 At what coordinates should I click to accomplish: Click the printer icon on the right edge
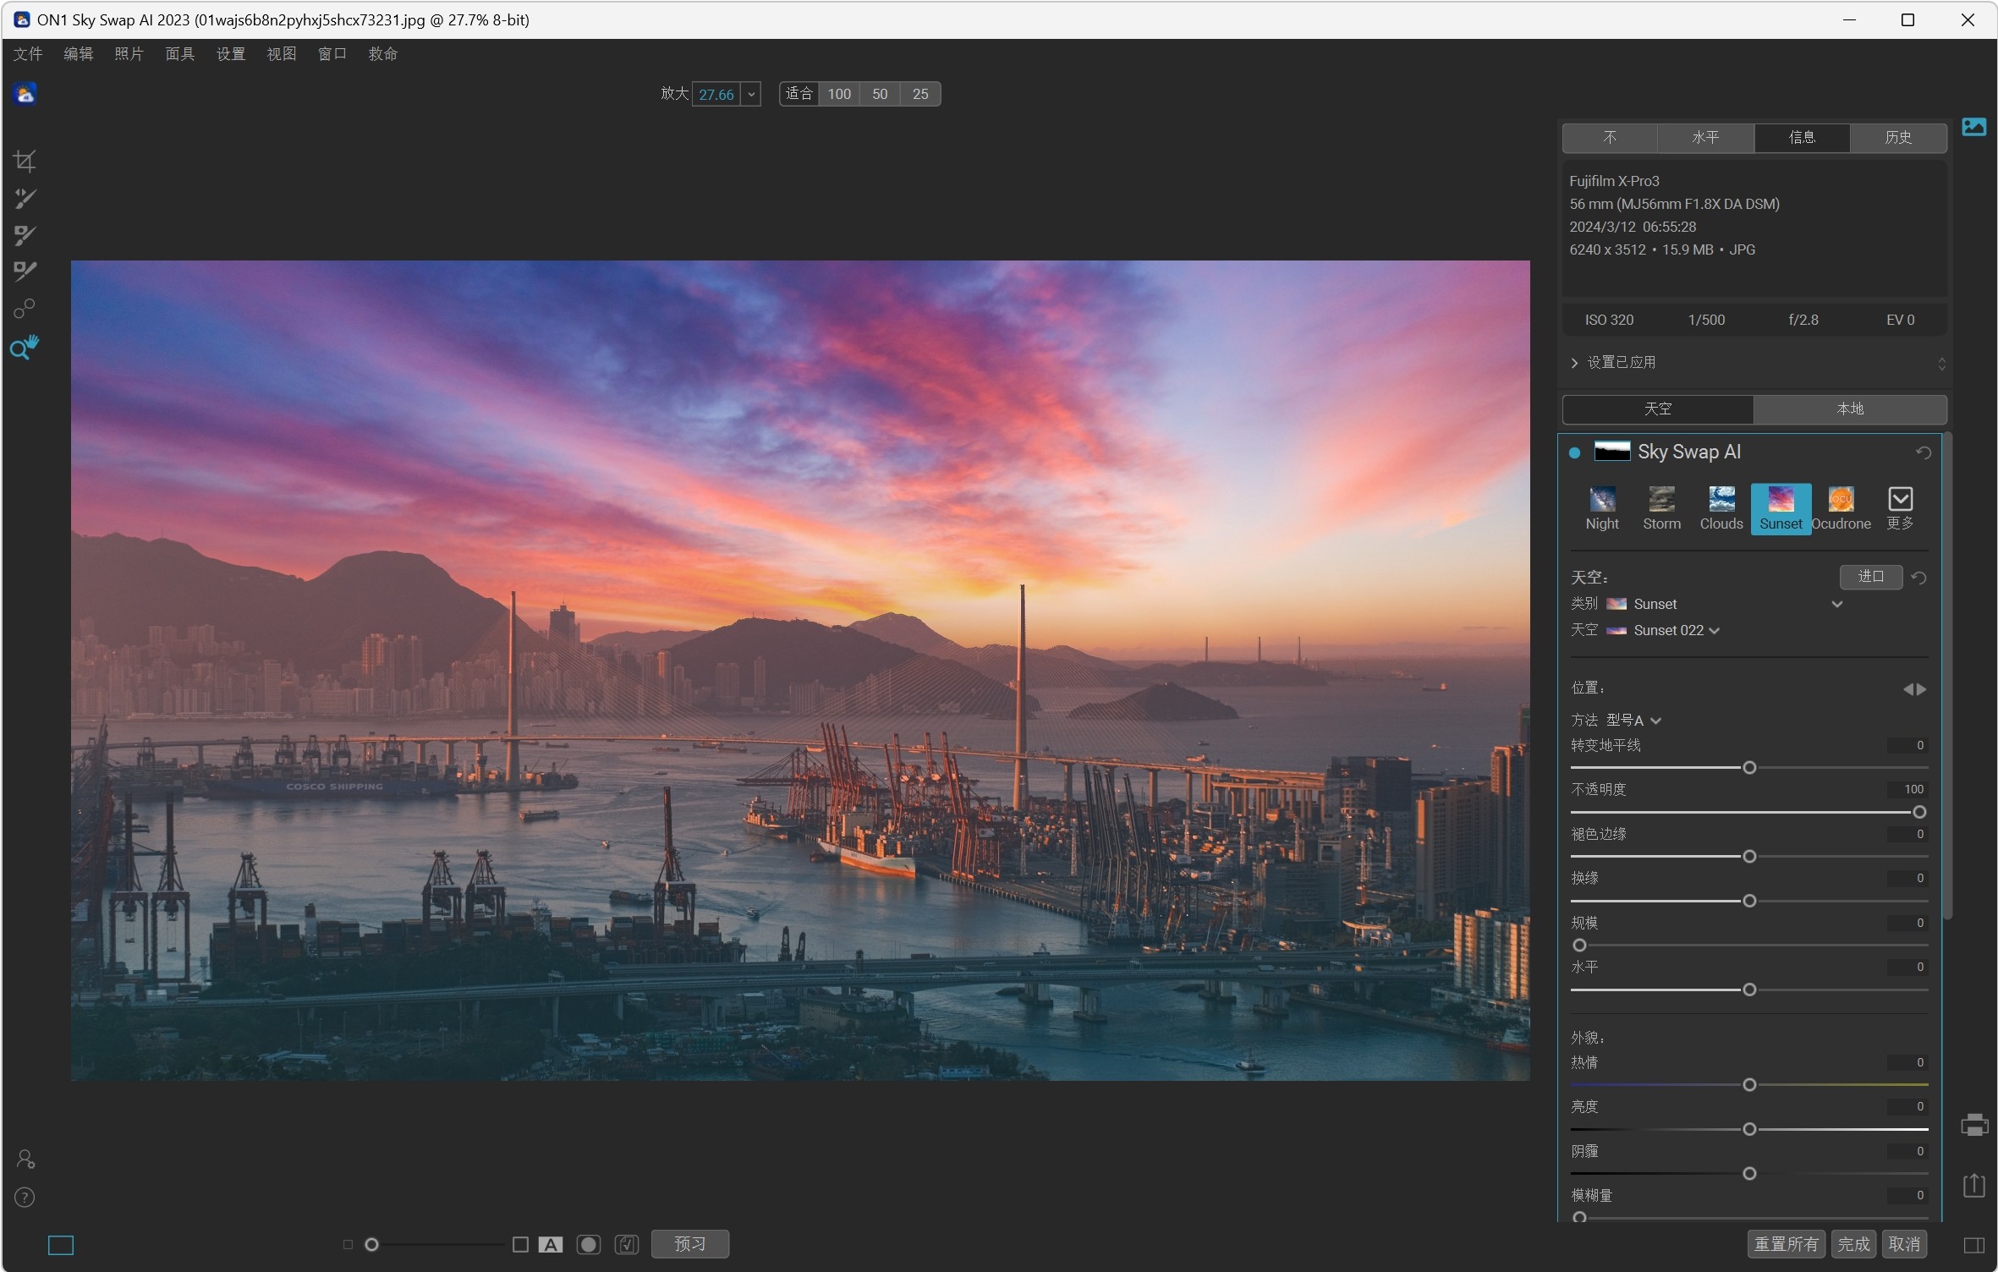point(1974,1125)
